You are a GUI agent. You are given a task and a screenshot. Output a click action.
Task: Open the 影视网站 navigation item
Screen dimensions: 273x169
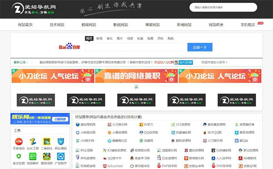[121, 25]
